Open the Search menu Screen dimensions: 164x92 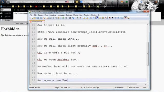[x=40, y=15]
